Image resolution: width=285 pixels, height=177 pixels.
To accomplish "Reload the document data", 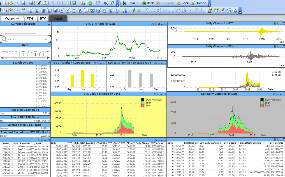I will (17, 4).
